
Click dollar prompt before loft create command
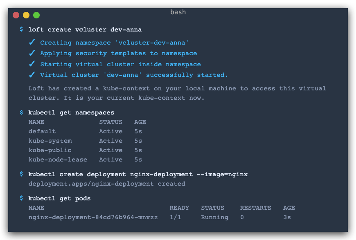(x=21, y=29)
